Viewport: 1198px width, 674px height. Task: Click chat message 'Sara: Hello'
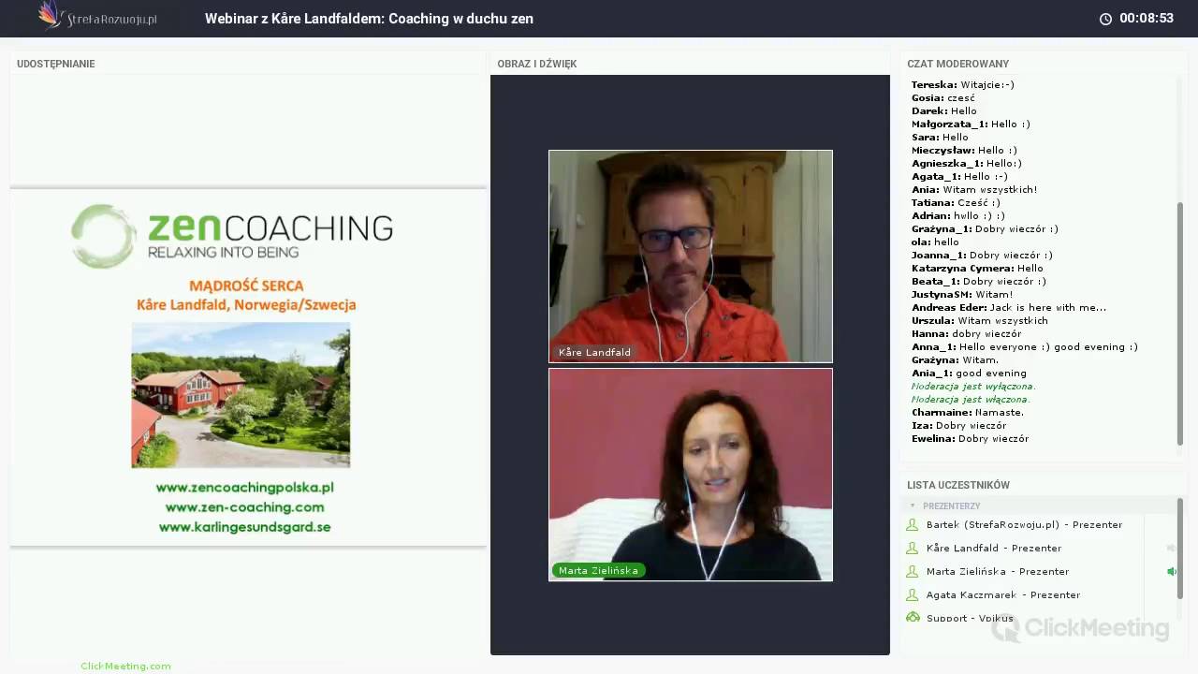tap(940, 138)
